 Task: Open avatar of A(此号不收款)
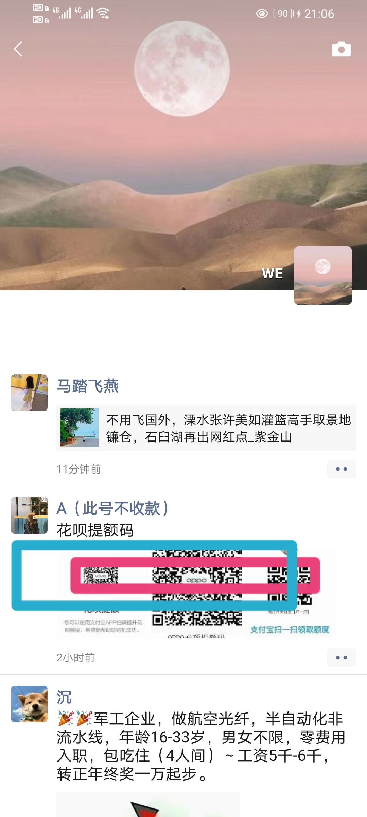(29, 515)
